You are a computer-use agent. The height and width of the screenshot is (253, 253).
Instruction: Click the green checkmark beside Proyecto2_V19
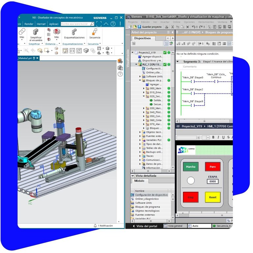[x=165, y=52]
